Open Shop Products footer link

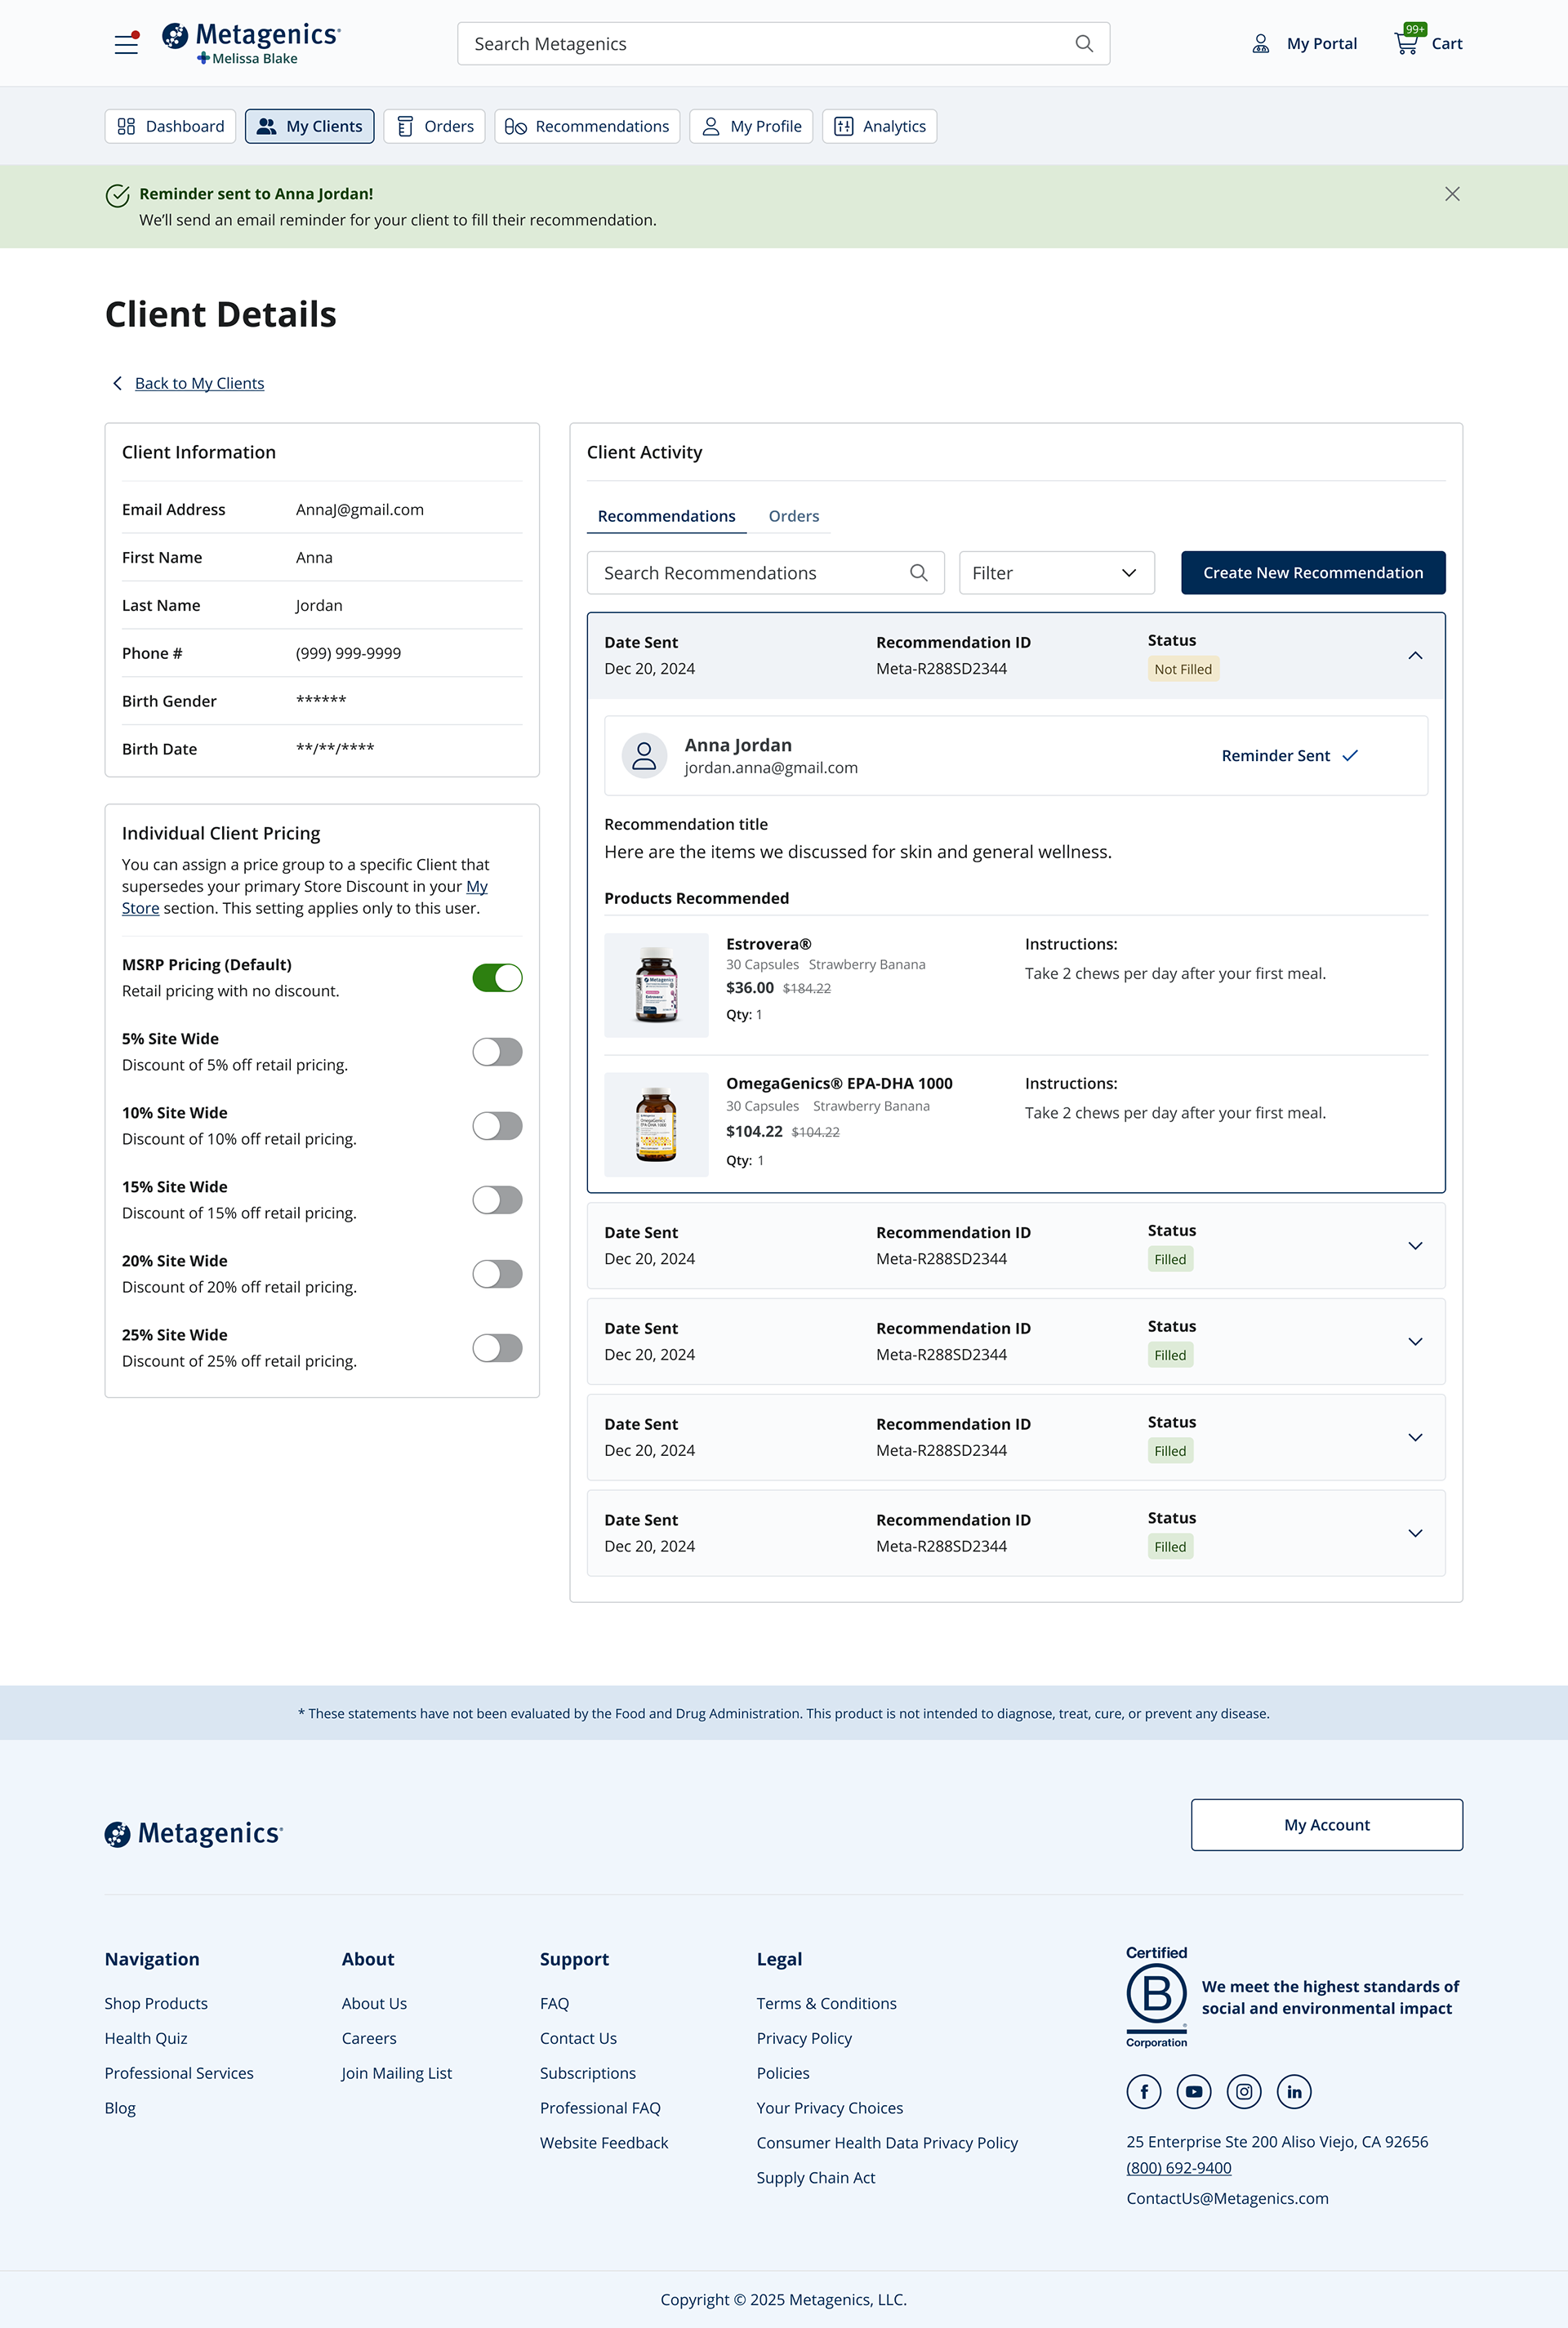pyautogui.click(x=156, y=2003)
